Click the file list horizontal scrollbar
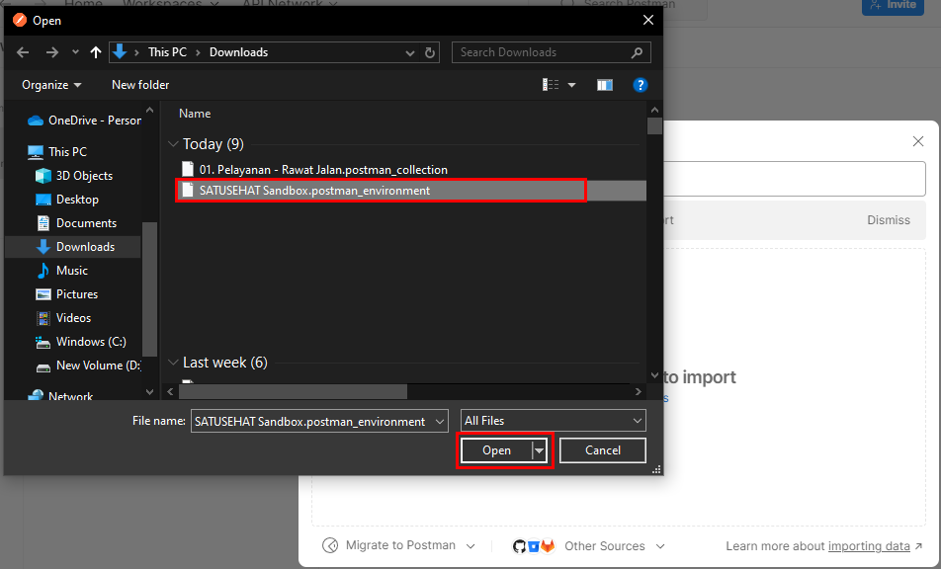Viewport: 941px width, 569px height. point(293,391)
